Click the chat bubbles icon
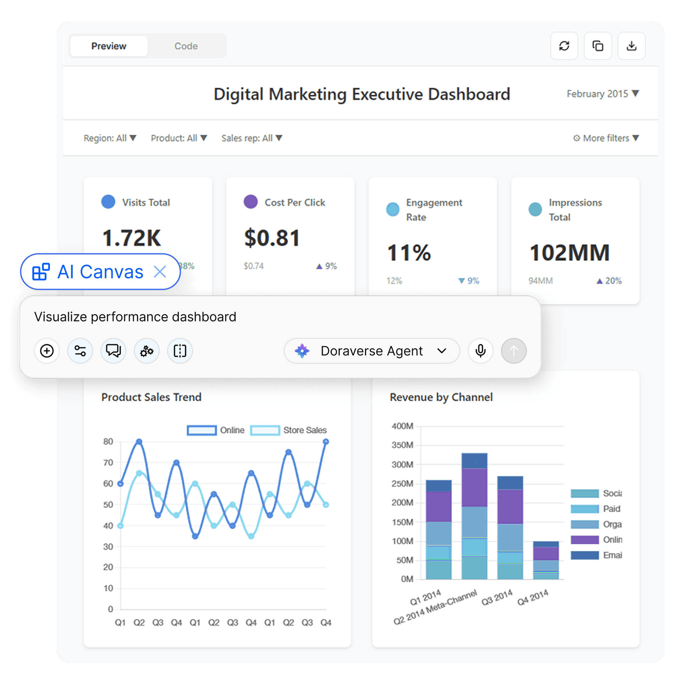 click(113, 351)
